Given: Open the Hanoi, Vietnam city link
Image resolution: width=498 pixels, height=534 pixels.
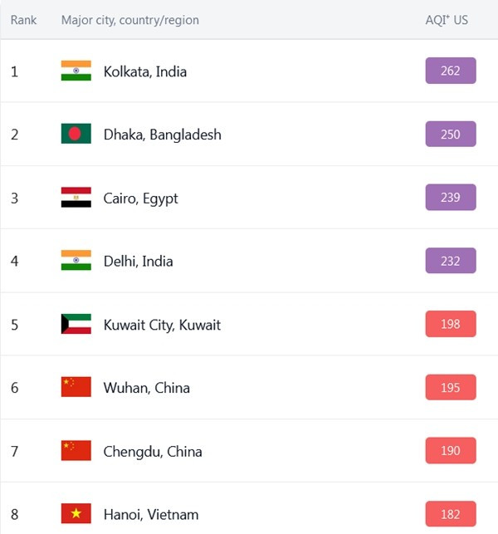Looking at the screenshot, I should coord(151,515).
